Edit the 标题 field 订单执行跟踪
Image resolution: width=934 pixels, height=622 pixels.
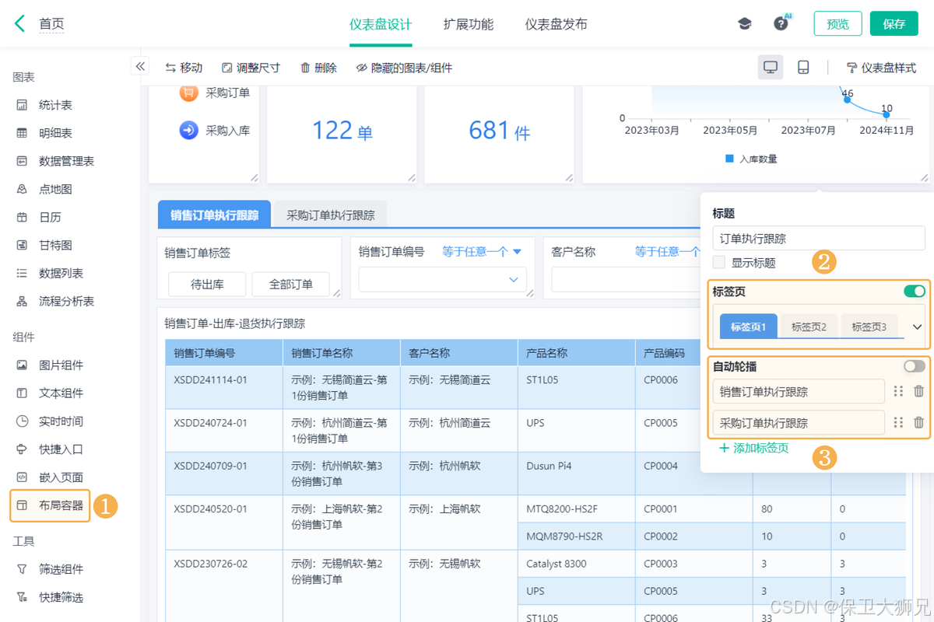(x=819, y=238)
